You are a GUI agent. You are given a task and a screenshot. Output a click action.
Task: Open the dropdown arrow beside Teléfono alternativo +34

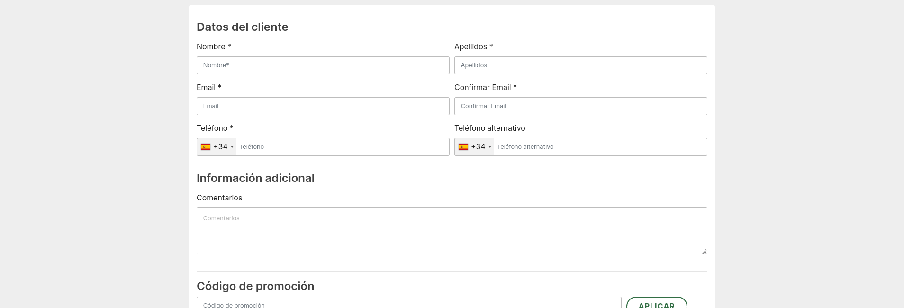click(490, 147)
